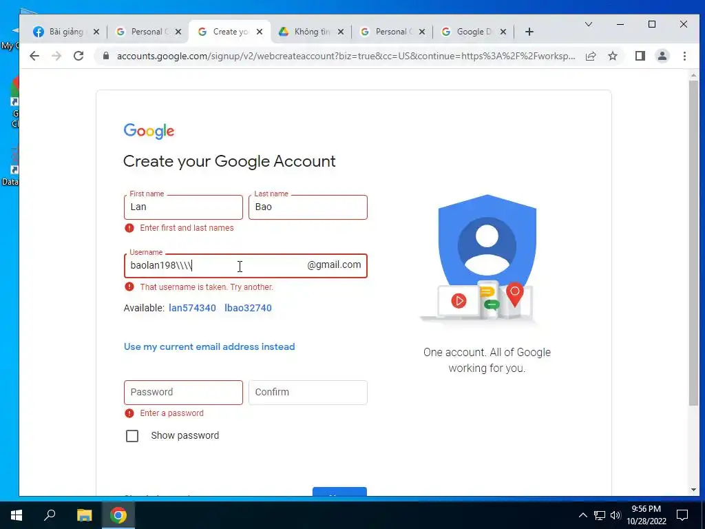Click the Confirm password field
Image resolution: width=705 pixels, height=529 pixels.
click(x=308, y=392)
